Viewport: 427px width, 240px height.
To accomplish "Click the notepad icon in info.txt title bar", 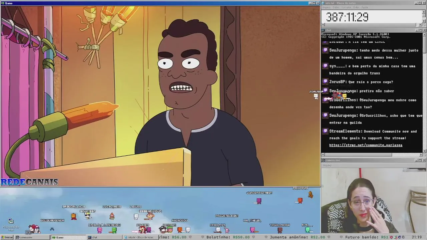I will pyautogui.click(x=324, y=3).
